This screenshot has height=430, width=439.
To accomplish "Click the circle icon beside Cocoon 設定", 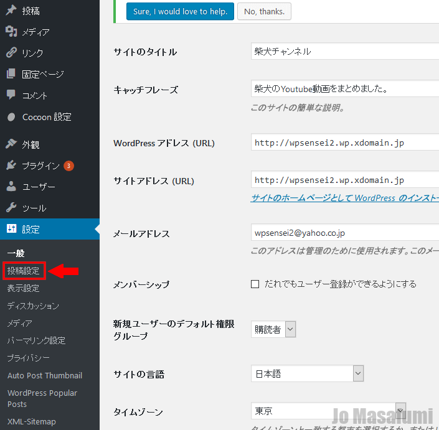I will point(11,117).
